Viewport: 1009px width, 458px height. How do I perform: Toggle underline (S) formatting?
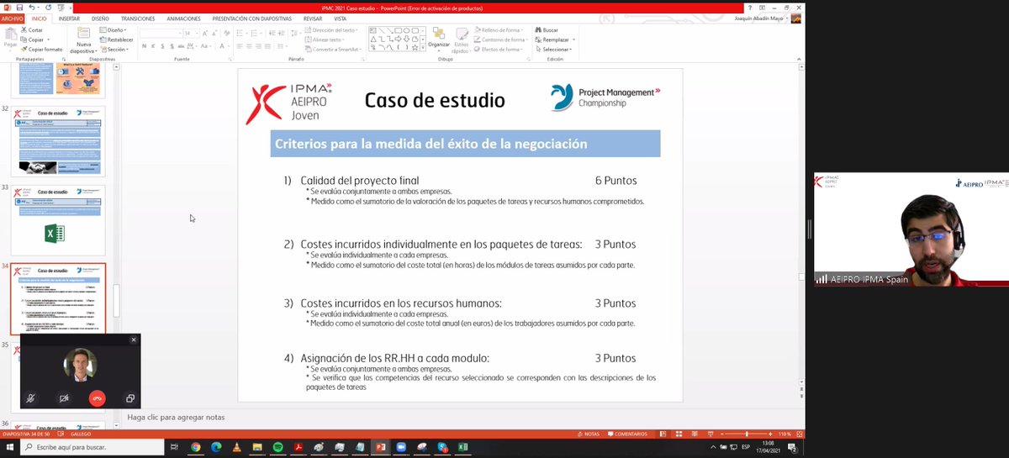(162, 45)
